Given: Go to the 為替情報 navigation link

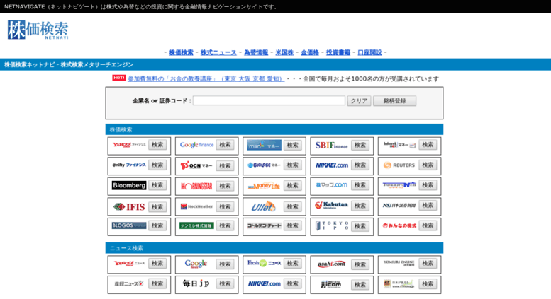Looking at the screenshot, I should (256, 52).
